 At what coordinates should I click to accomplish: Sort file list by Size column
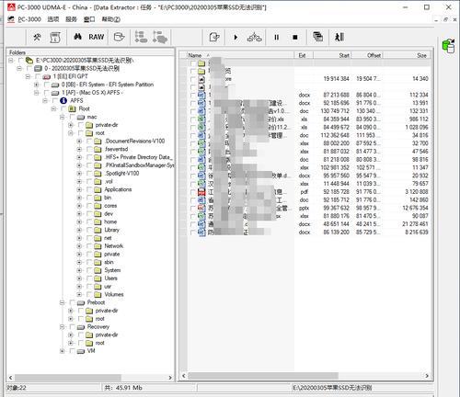click(406, 55)
